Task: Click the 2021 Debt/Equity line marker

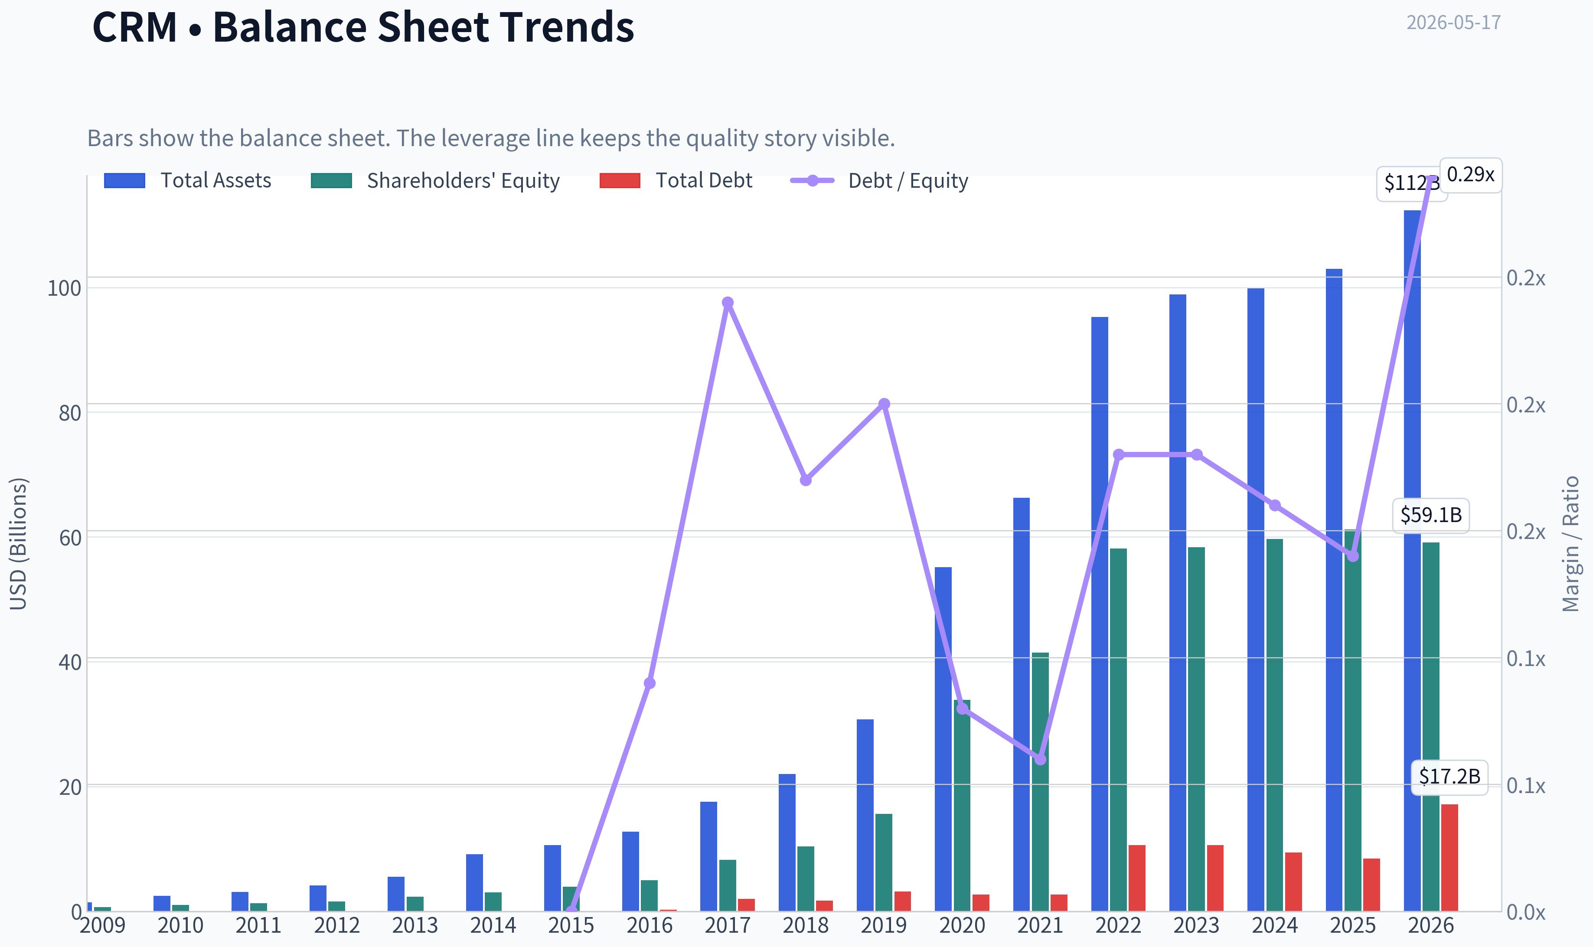Action: (1041, 759)
